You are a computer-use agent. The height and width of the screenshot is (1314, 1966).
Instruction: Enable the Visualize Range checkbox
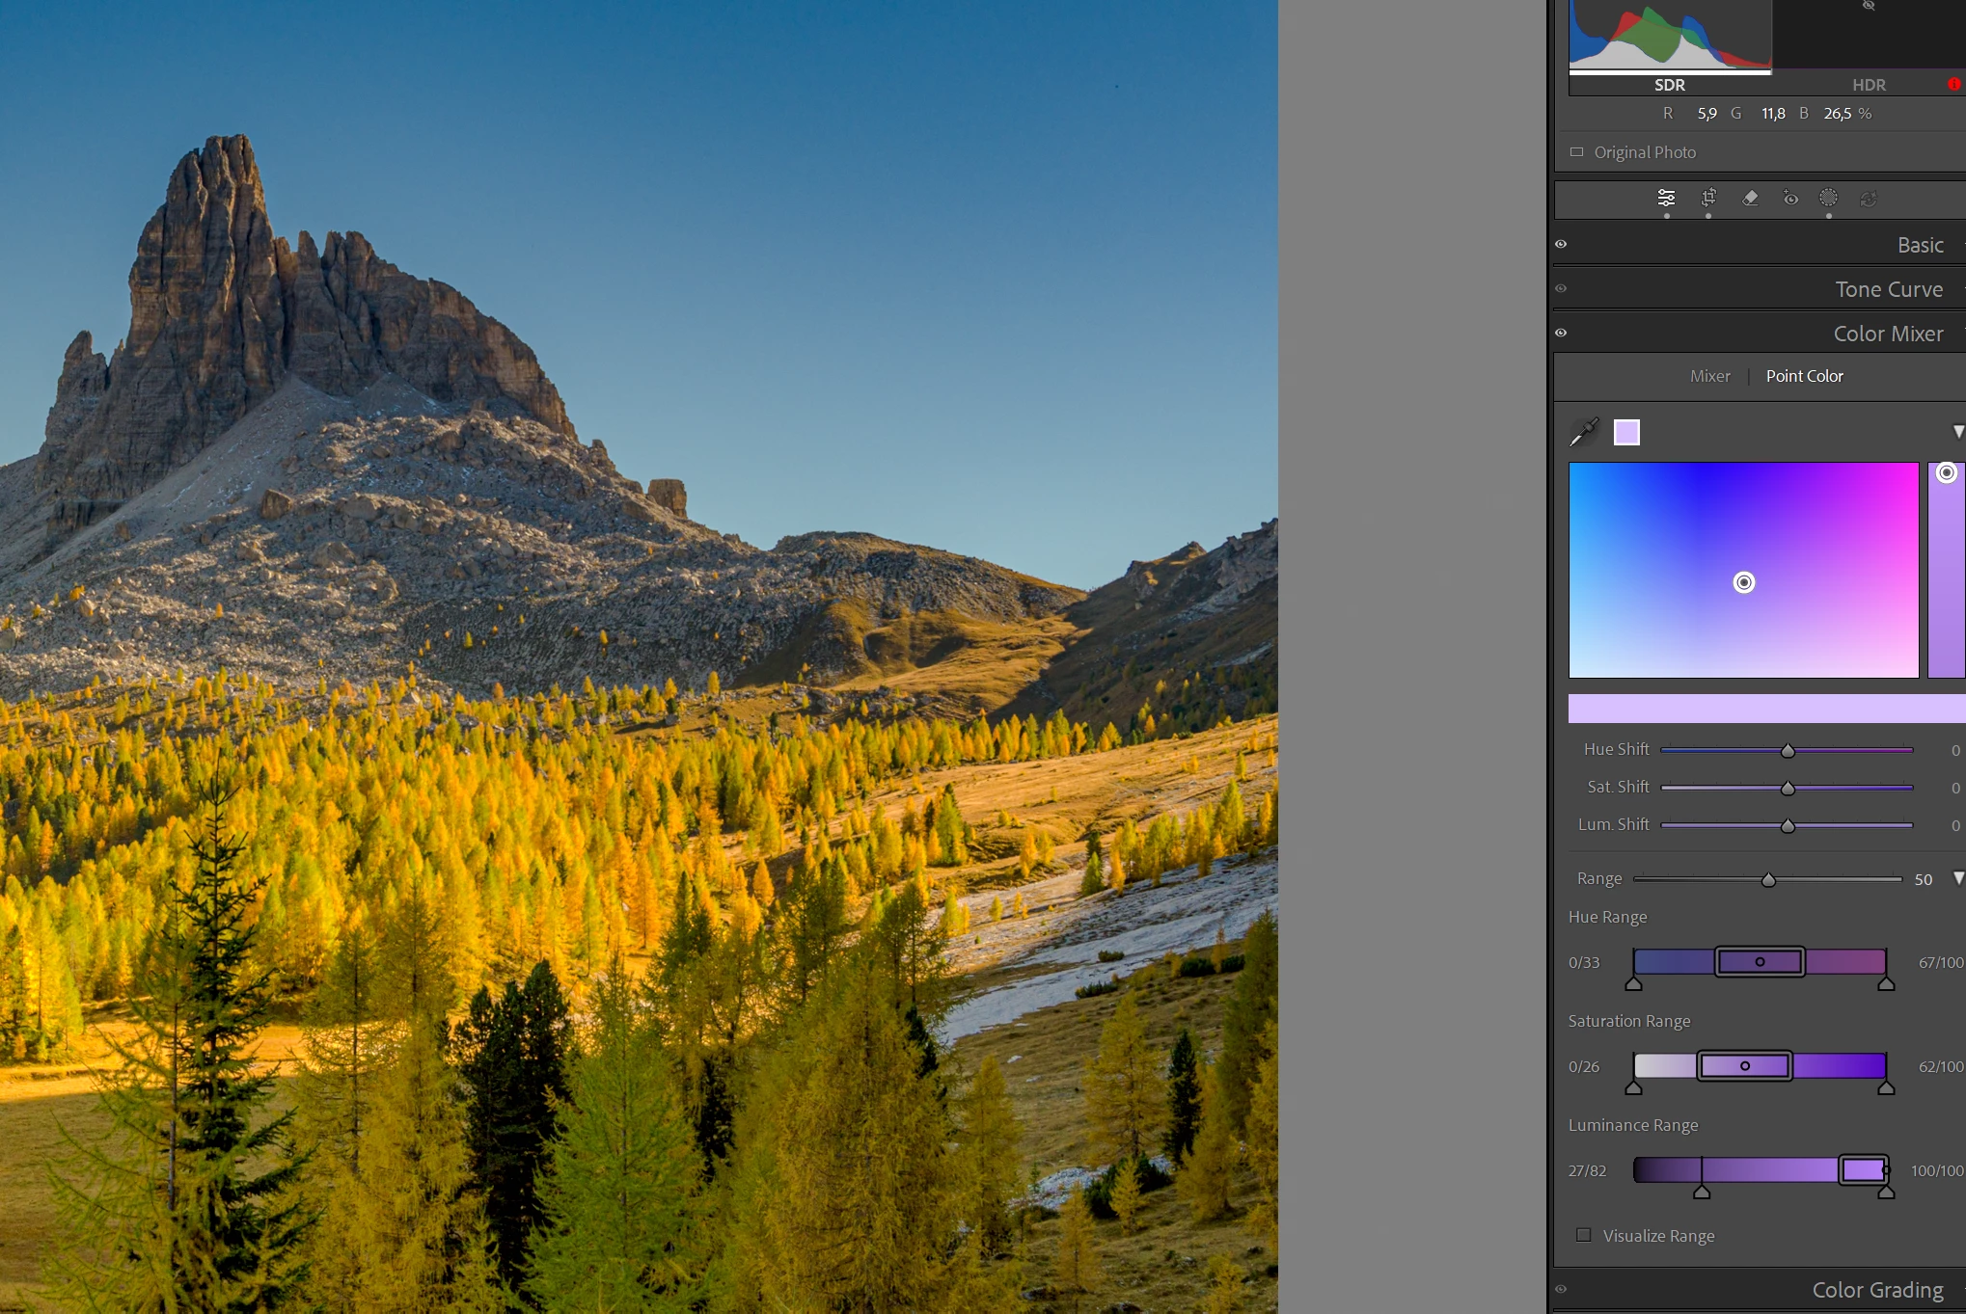click(x=1584, y=1235)
